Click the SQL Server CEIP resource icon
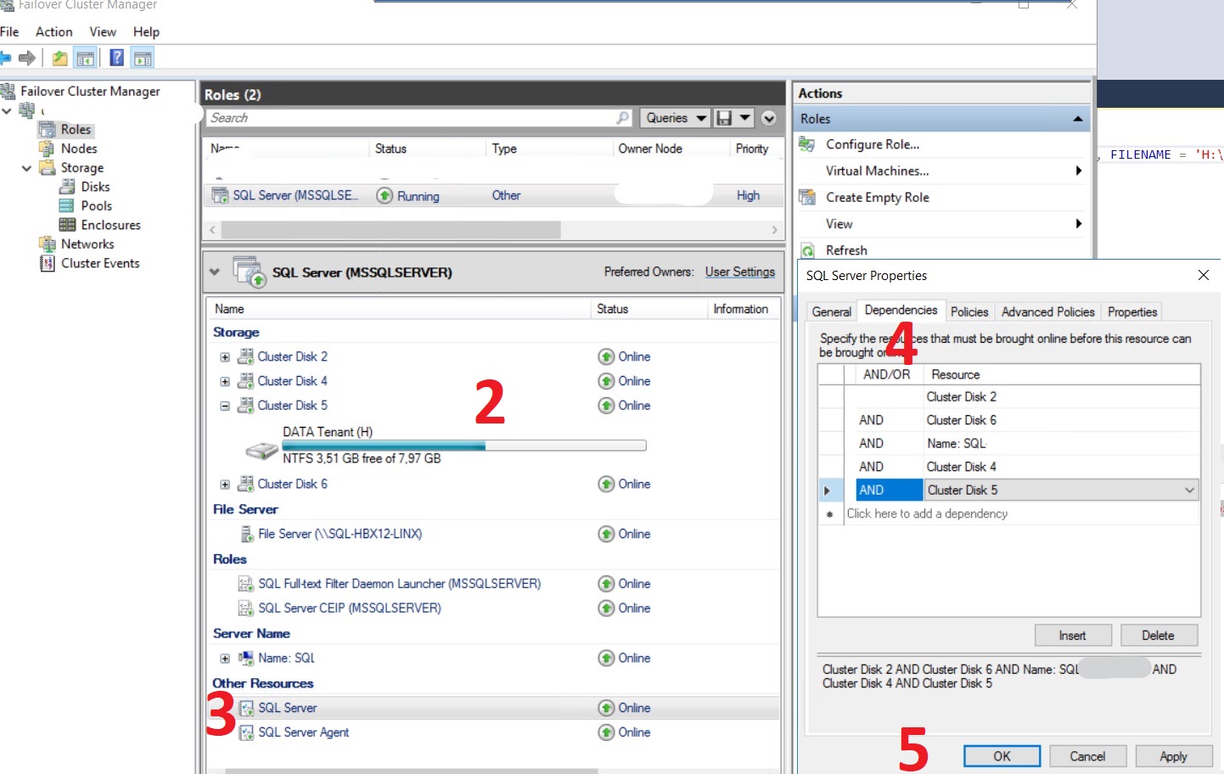 [246, 609]
